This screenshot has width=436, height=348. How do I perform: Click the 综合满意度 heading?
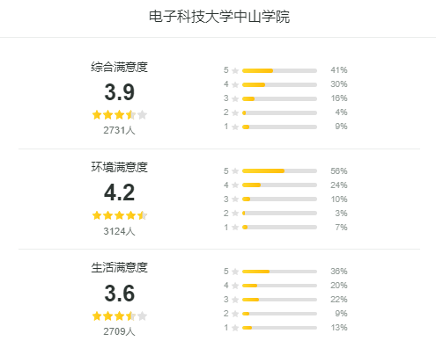(x=119, y=67)
